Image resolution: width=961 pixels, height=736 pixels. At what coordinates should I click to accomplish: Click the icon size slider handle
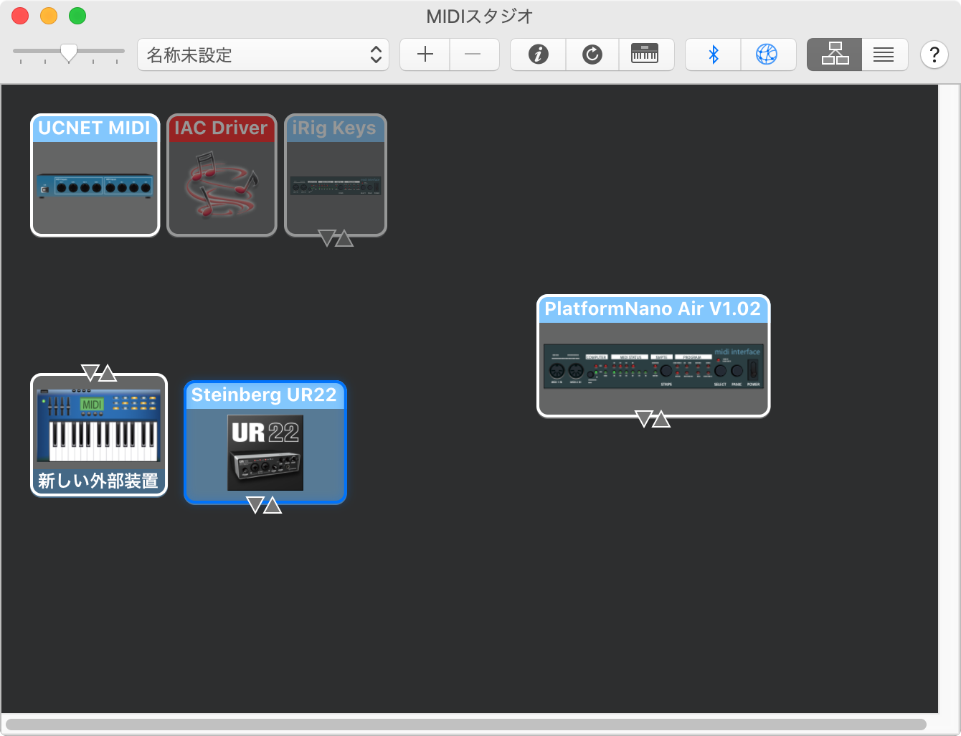coord(69,53)
